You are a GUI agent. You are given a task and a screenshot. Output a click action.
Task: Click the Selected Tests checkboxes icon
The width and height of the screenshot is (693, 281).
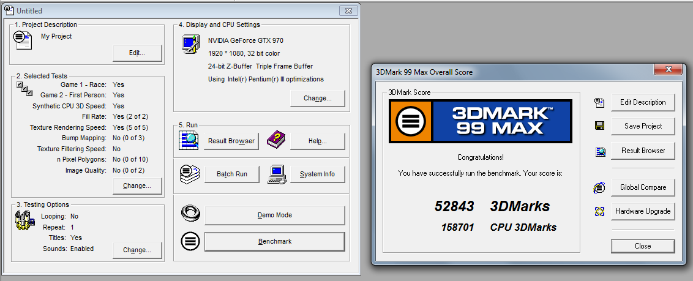[24, 89]
